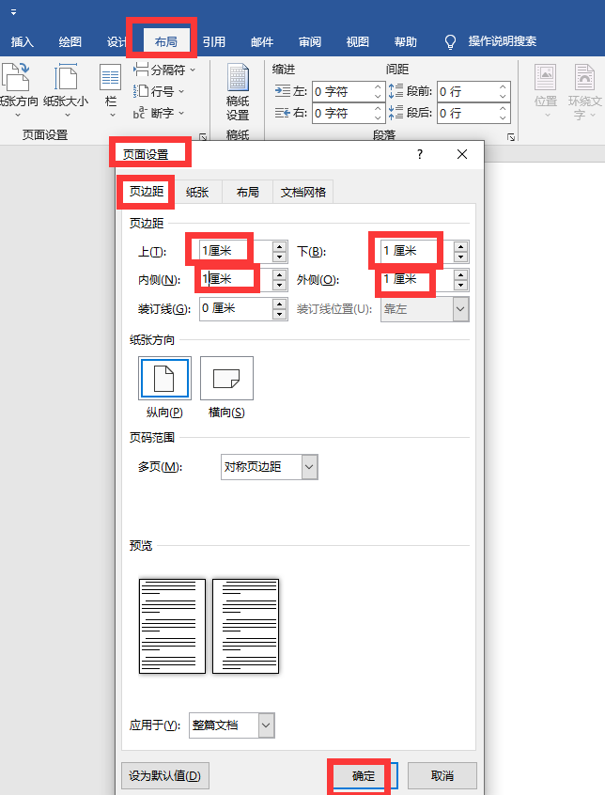The height and width of the screenshot is (795, 605).
Task: Open the 插入 ribbon tab
Action: [x=23, y=41]
